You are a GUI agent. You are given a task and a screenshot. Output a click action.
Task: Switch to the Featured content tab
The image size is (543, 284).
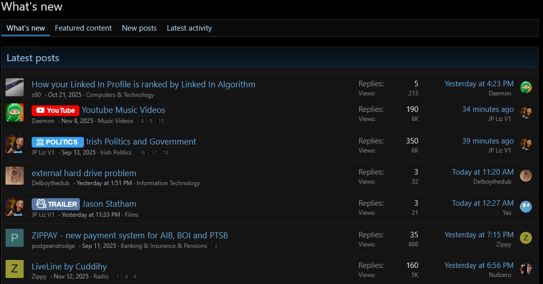[83, 28]
